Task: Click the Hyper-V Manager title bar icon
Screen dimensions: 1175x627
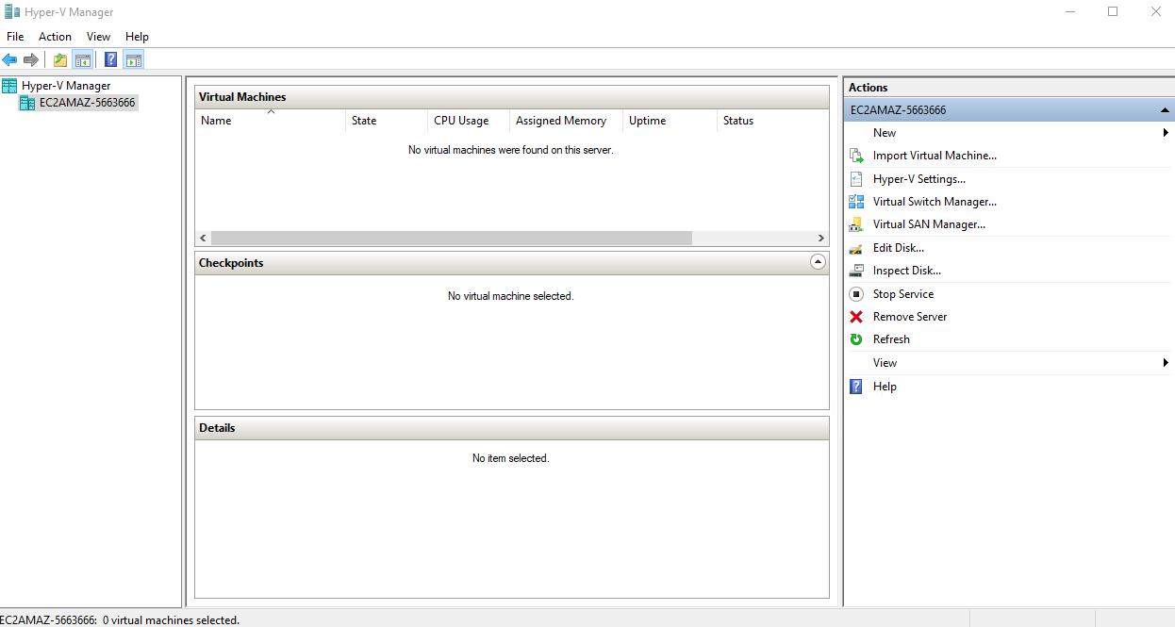Action: coord(11,12)
